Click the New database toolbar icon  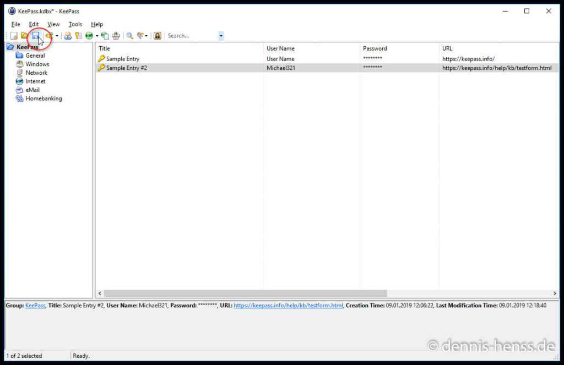point(14,36)
